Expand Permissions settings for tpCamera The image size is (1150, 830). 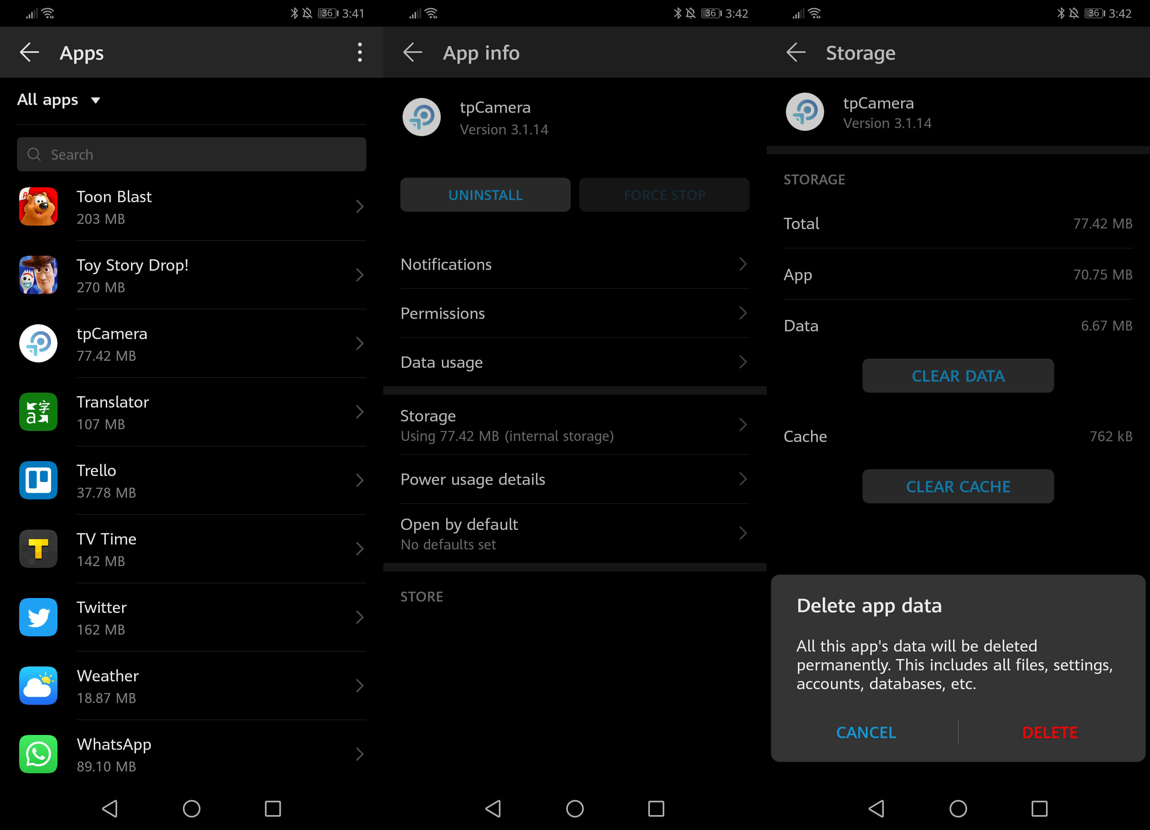pos(575,313)
